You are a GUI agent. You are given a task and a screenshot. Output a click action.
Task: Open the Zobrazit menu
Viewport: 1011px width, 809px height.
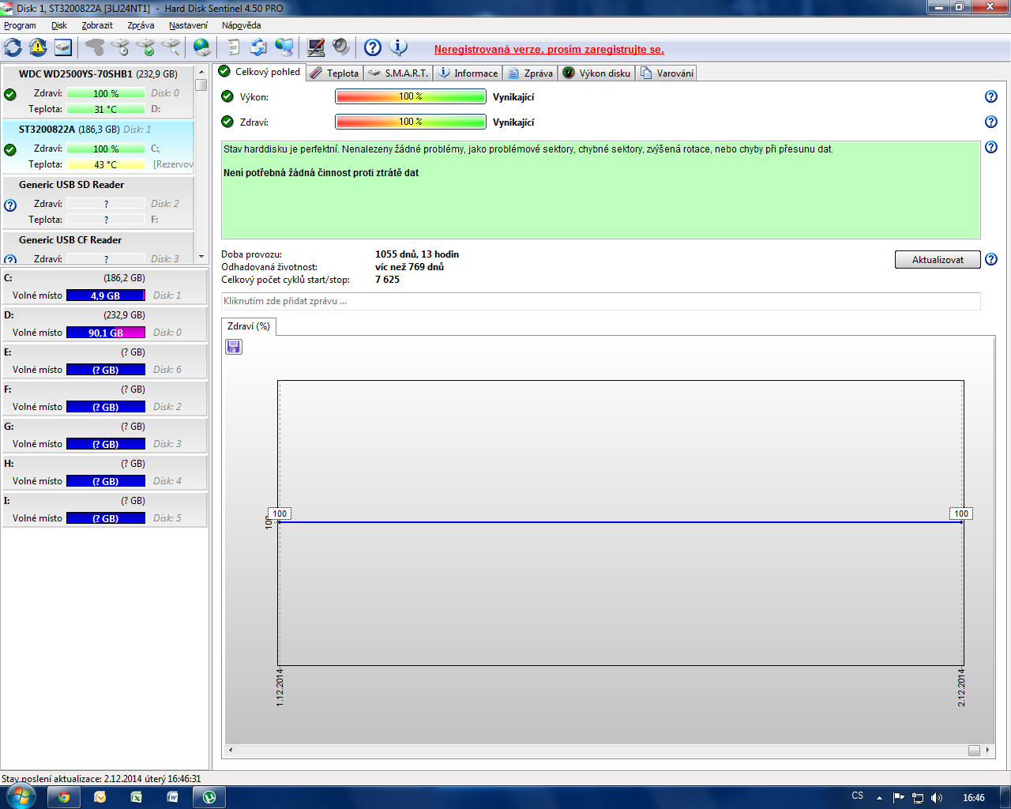[97, 25]
